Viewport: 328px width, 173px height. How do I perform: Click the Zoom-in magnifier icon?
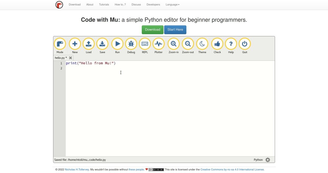click(173, 44)
